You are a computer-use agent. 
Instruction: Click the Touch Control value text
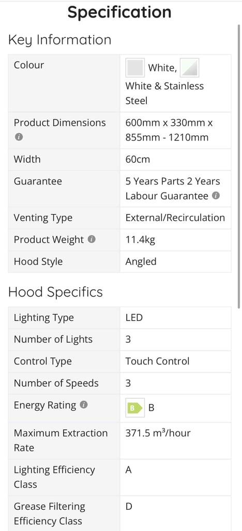tap(157, 361)
